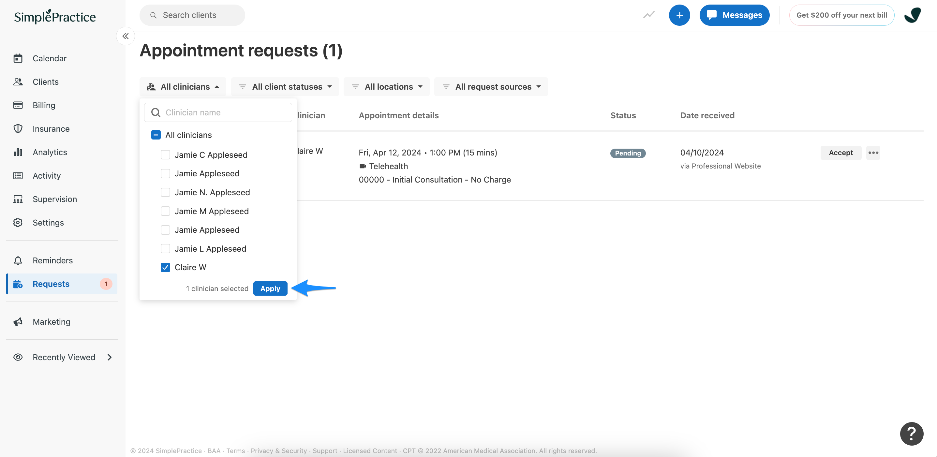The height and width of the screenshot is (457, 937).
Task: Check the first Jamie Appleseed checkbox
Action: [x=165, y=173]
